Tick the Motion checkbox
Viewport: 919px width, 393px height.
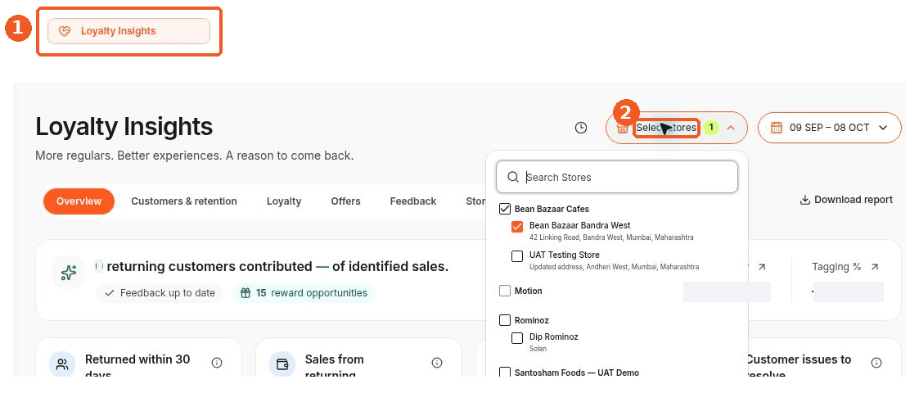tap(505, 291)
